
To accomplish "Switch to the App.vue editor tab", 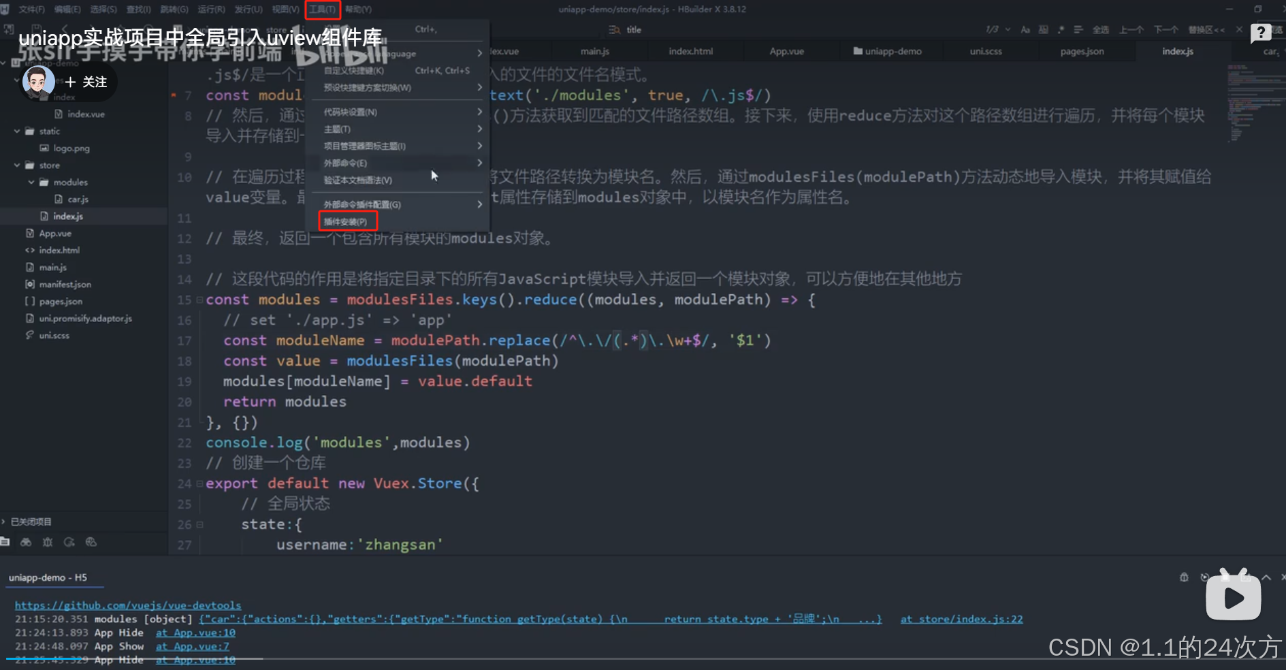I will (x=786, y=51).
